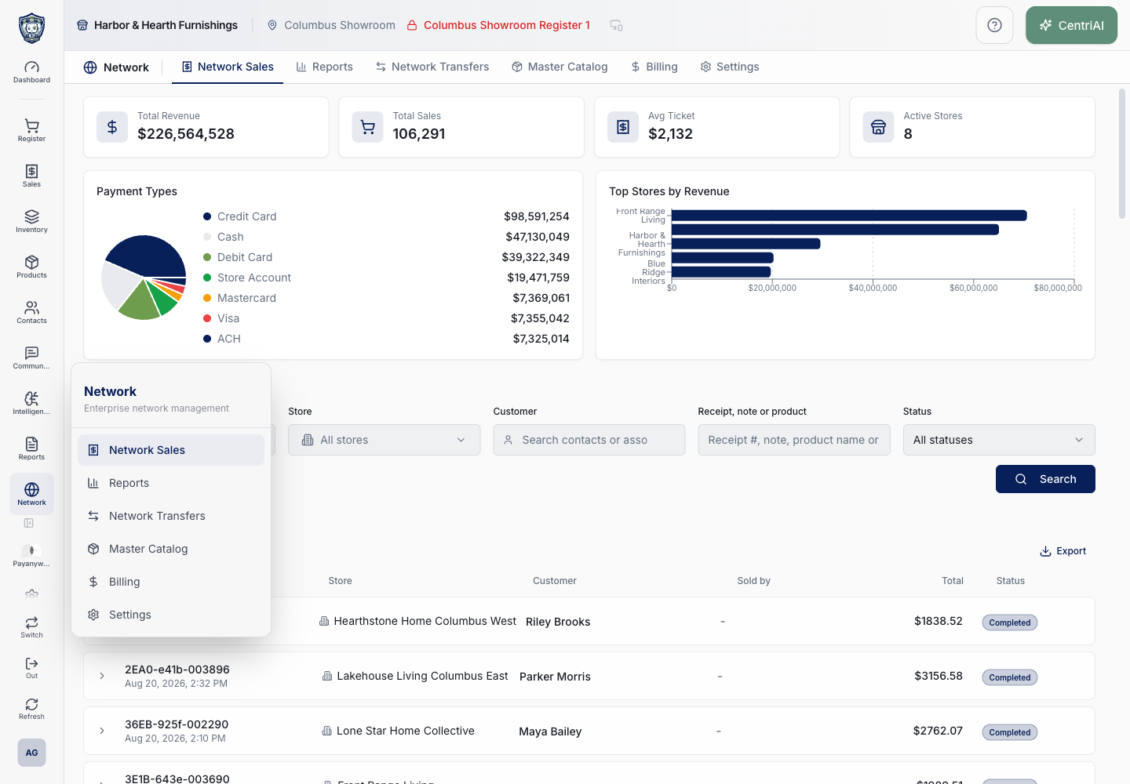Choose Network Transfers in the Network popup menu
The width and height of the screenshot is (1130, 784).
(x=171, y=516)
